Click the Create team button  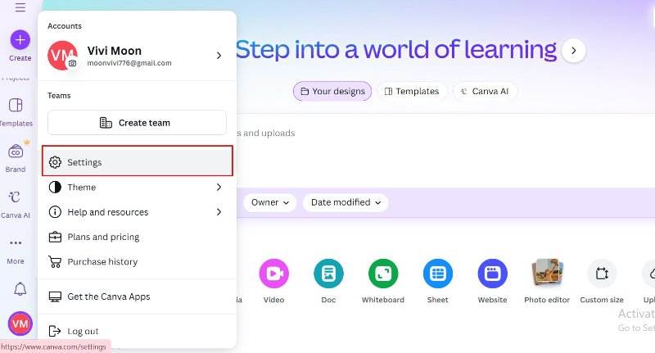tap(137, 123)
